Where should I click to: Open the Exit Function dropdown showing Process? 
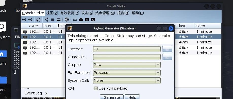127,73
